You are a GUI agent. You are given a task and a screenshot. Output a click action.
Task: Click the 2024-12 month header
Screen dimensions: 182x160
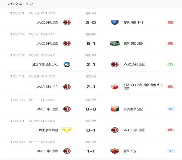tap(20, 4)
